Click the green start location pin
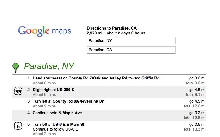The height and width of the screenshot is (137, 220). pyautogui.click(x=16, y=68)
